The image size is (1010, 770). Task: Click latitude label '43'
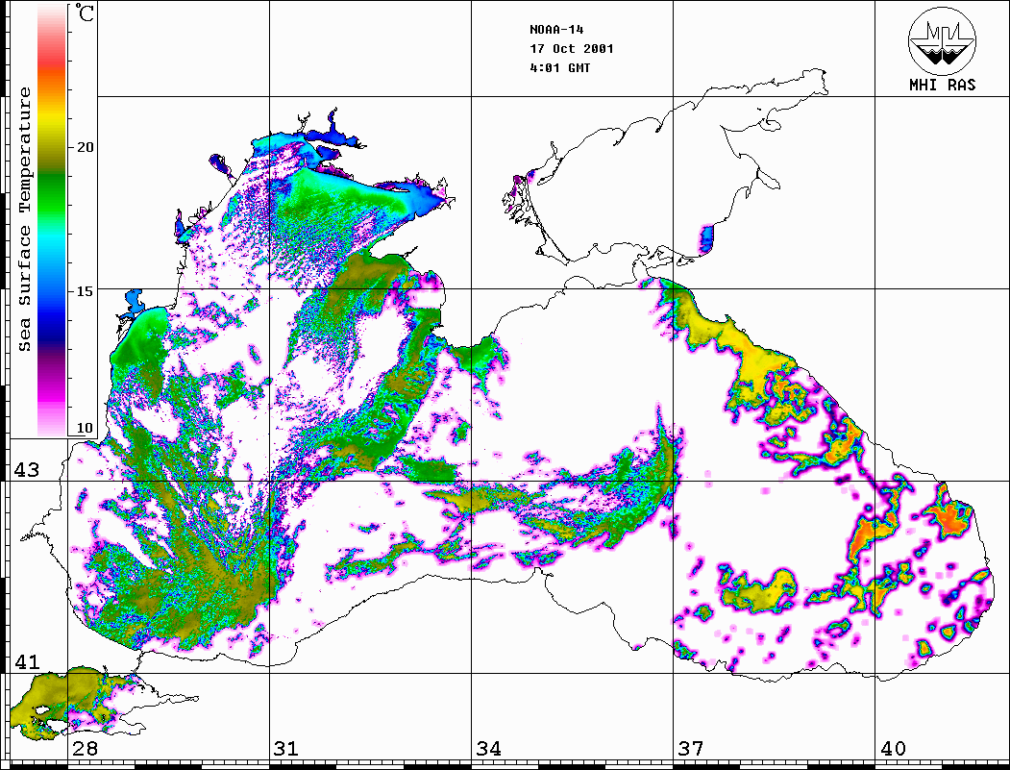click(x=26, y=470)
